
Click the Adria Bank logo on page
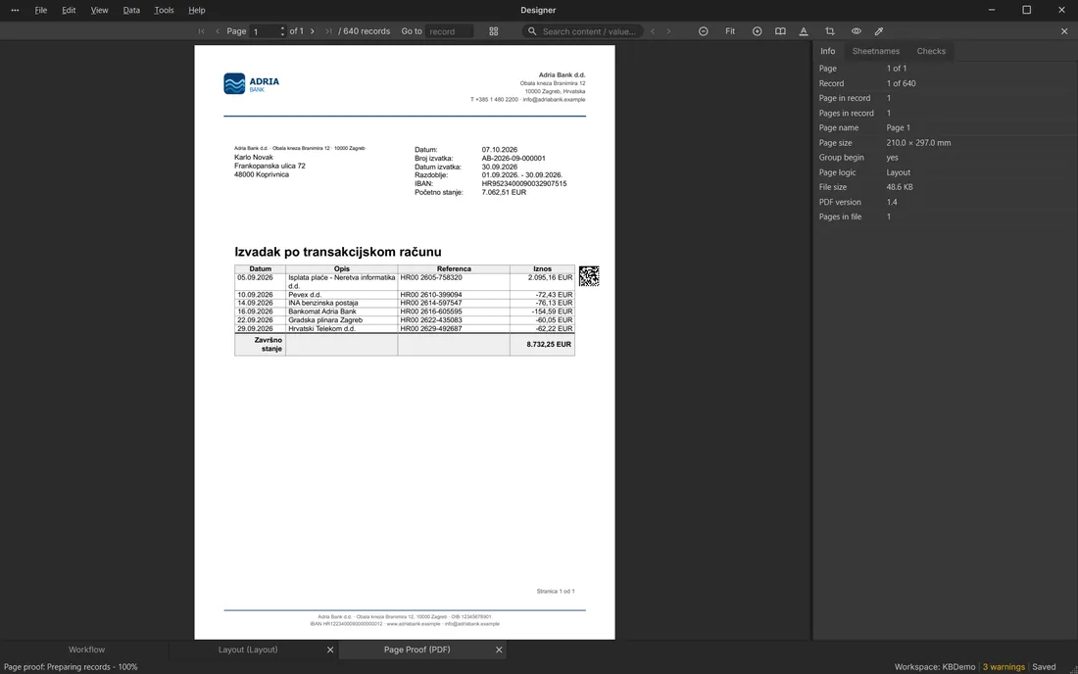[x=252, y=83]
